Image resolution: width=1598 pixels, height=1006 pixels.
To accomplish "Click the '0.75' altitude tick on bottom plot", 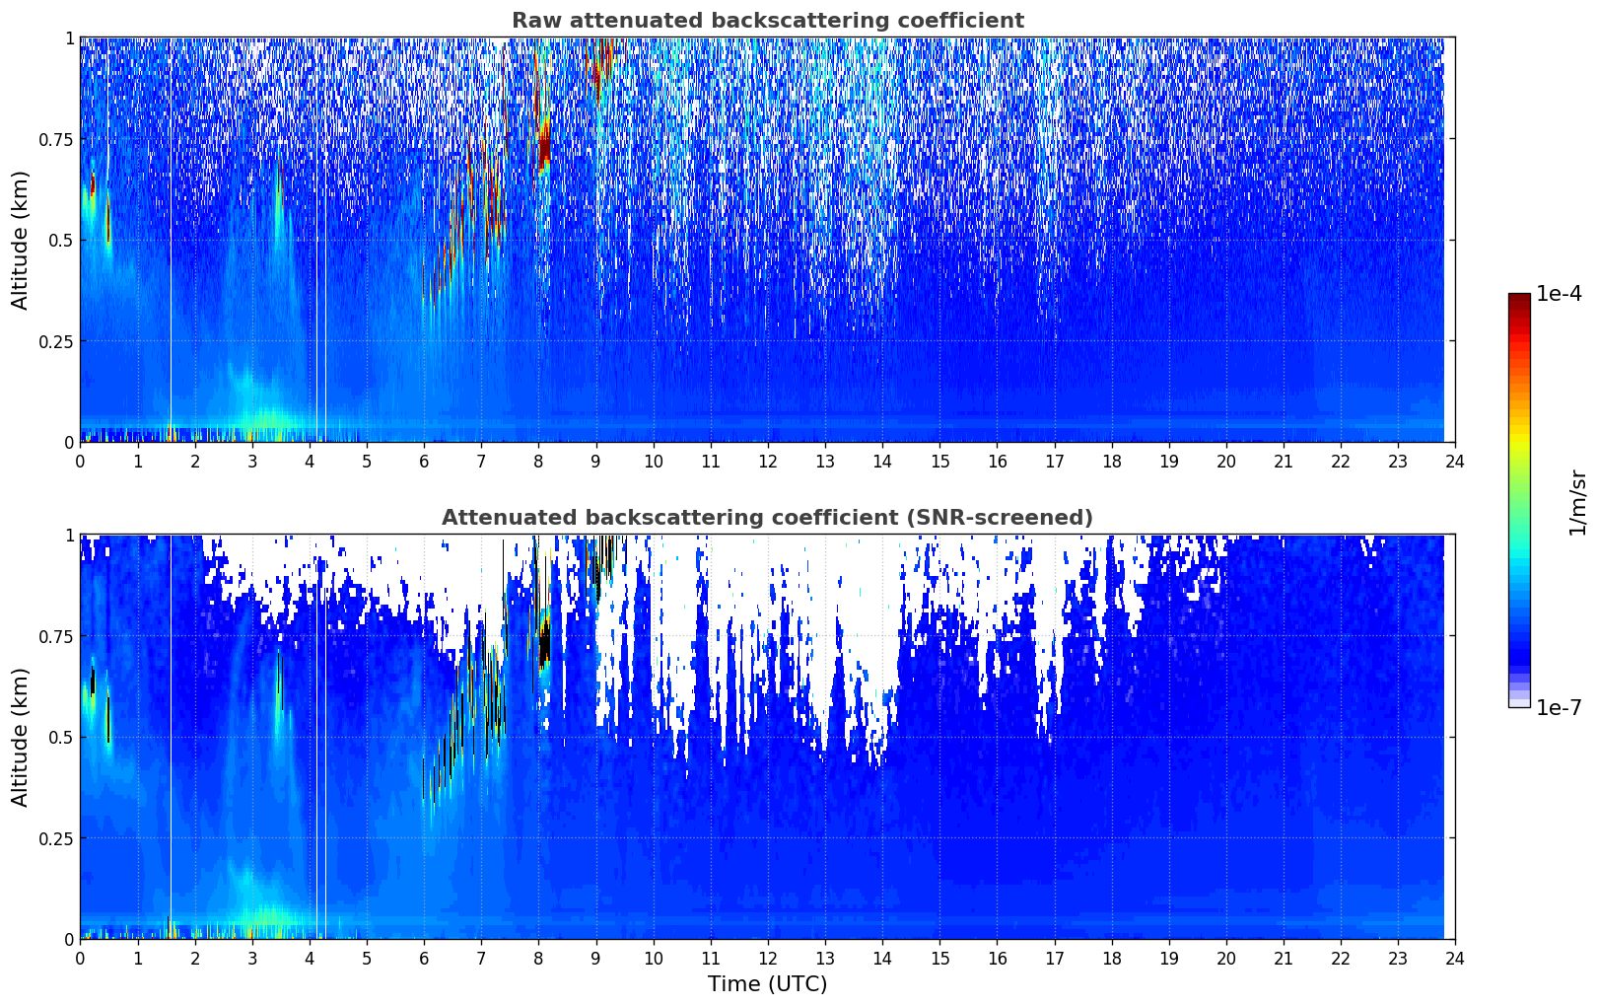I will (x=55, y=636).
